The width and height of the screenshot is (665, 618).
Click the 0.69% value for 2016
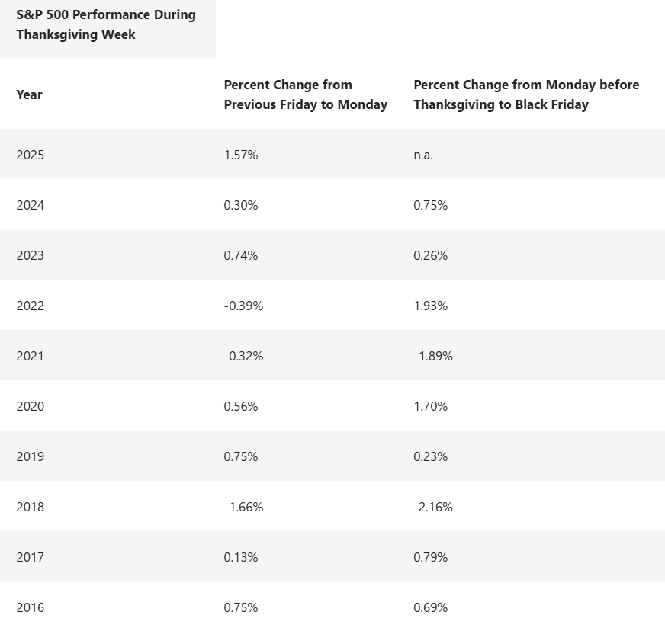coord(431,607)
